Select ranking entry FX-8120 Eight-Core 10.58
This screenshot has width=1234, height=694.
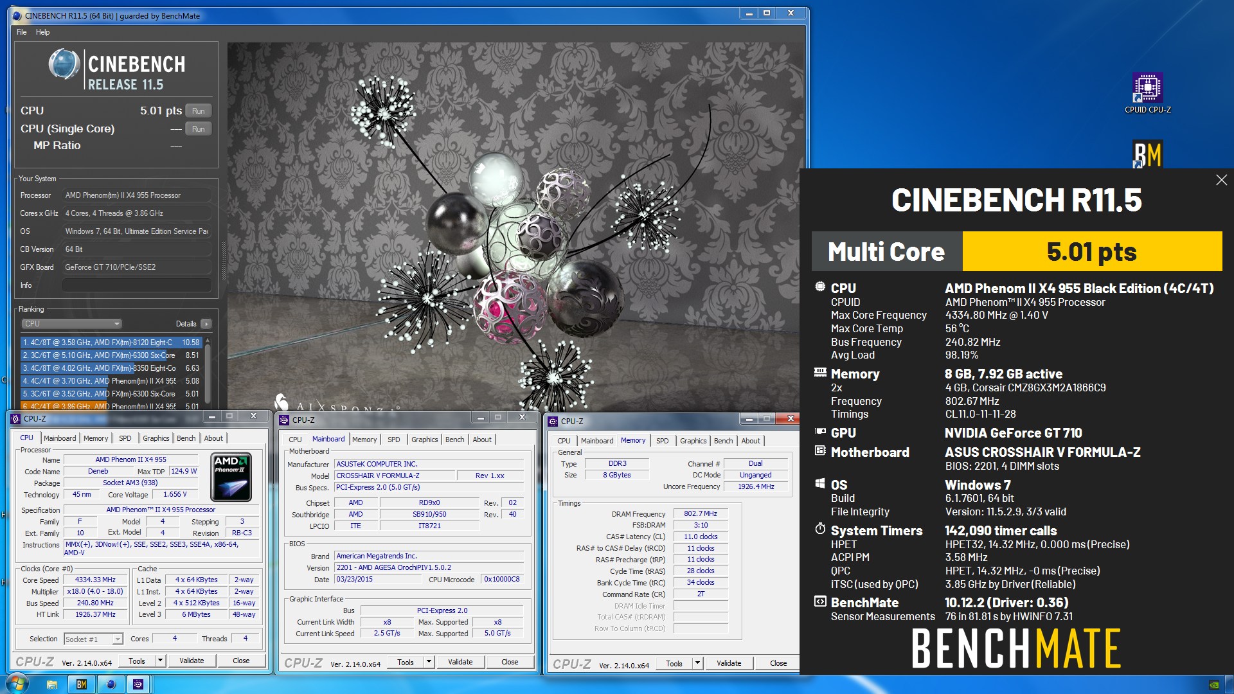coord(111,343)
